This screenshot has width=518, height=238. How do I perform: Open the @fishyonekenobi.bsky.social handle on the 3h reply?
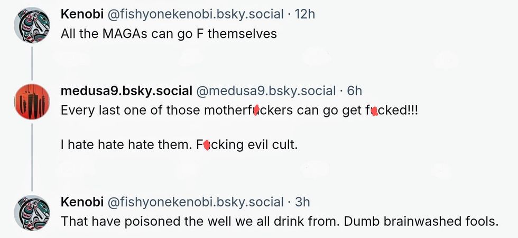[196, 202]
